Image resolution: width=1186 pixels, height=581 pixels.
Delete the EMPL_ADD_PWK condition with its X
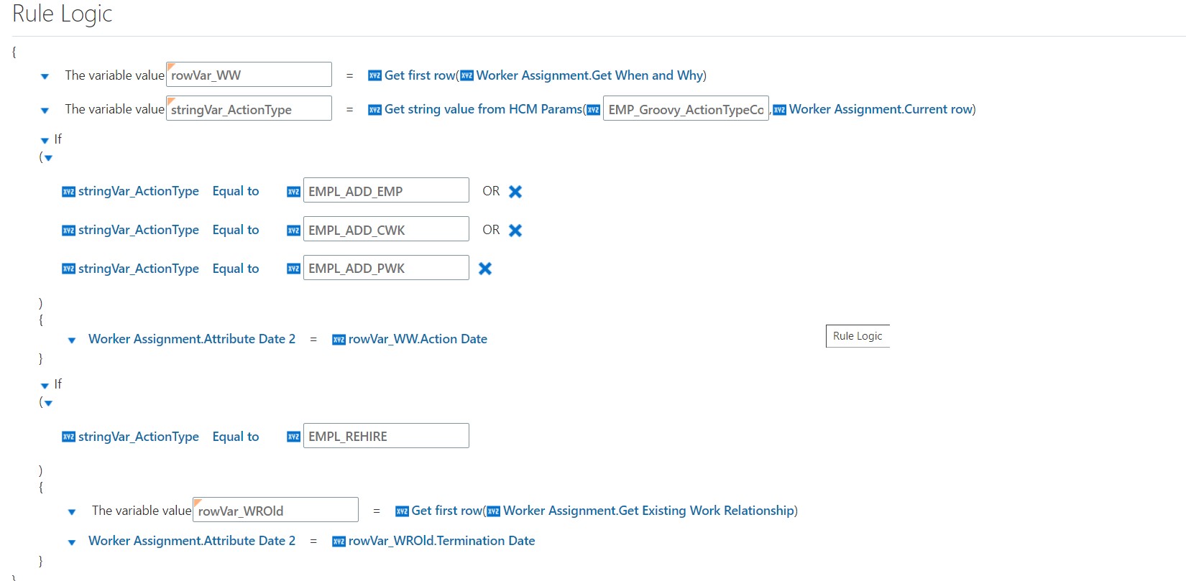485,269
